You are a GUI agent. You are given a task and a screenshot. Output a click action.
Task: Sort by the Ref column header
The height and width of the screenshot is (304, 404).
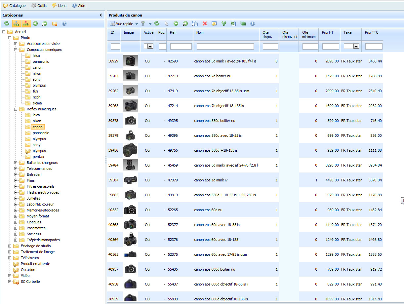[x=180, y=34]
